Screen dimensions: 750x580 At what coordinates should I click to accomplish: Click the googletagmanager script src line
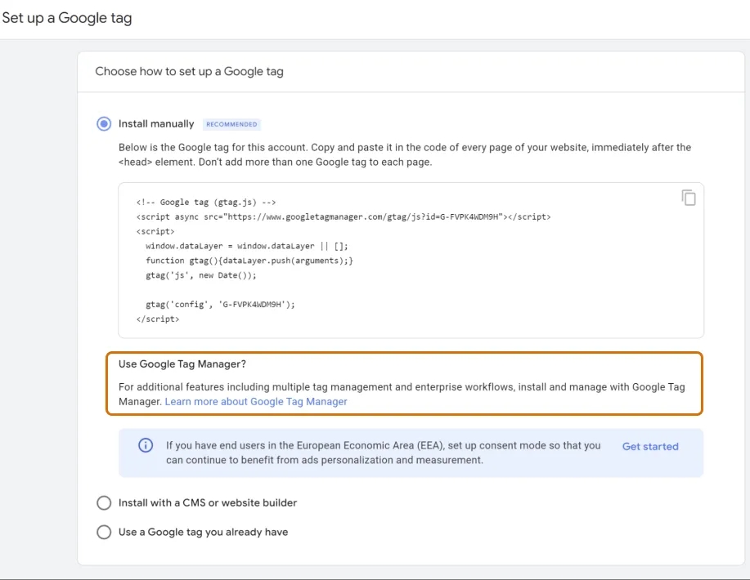pyautogui.click(x=344, y=217)
